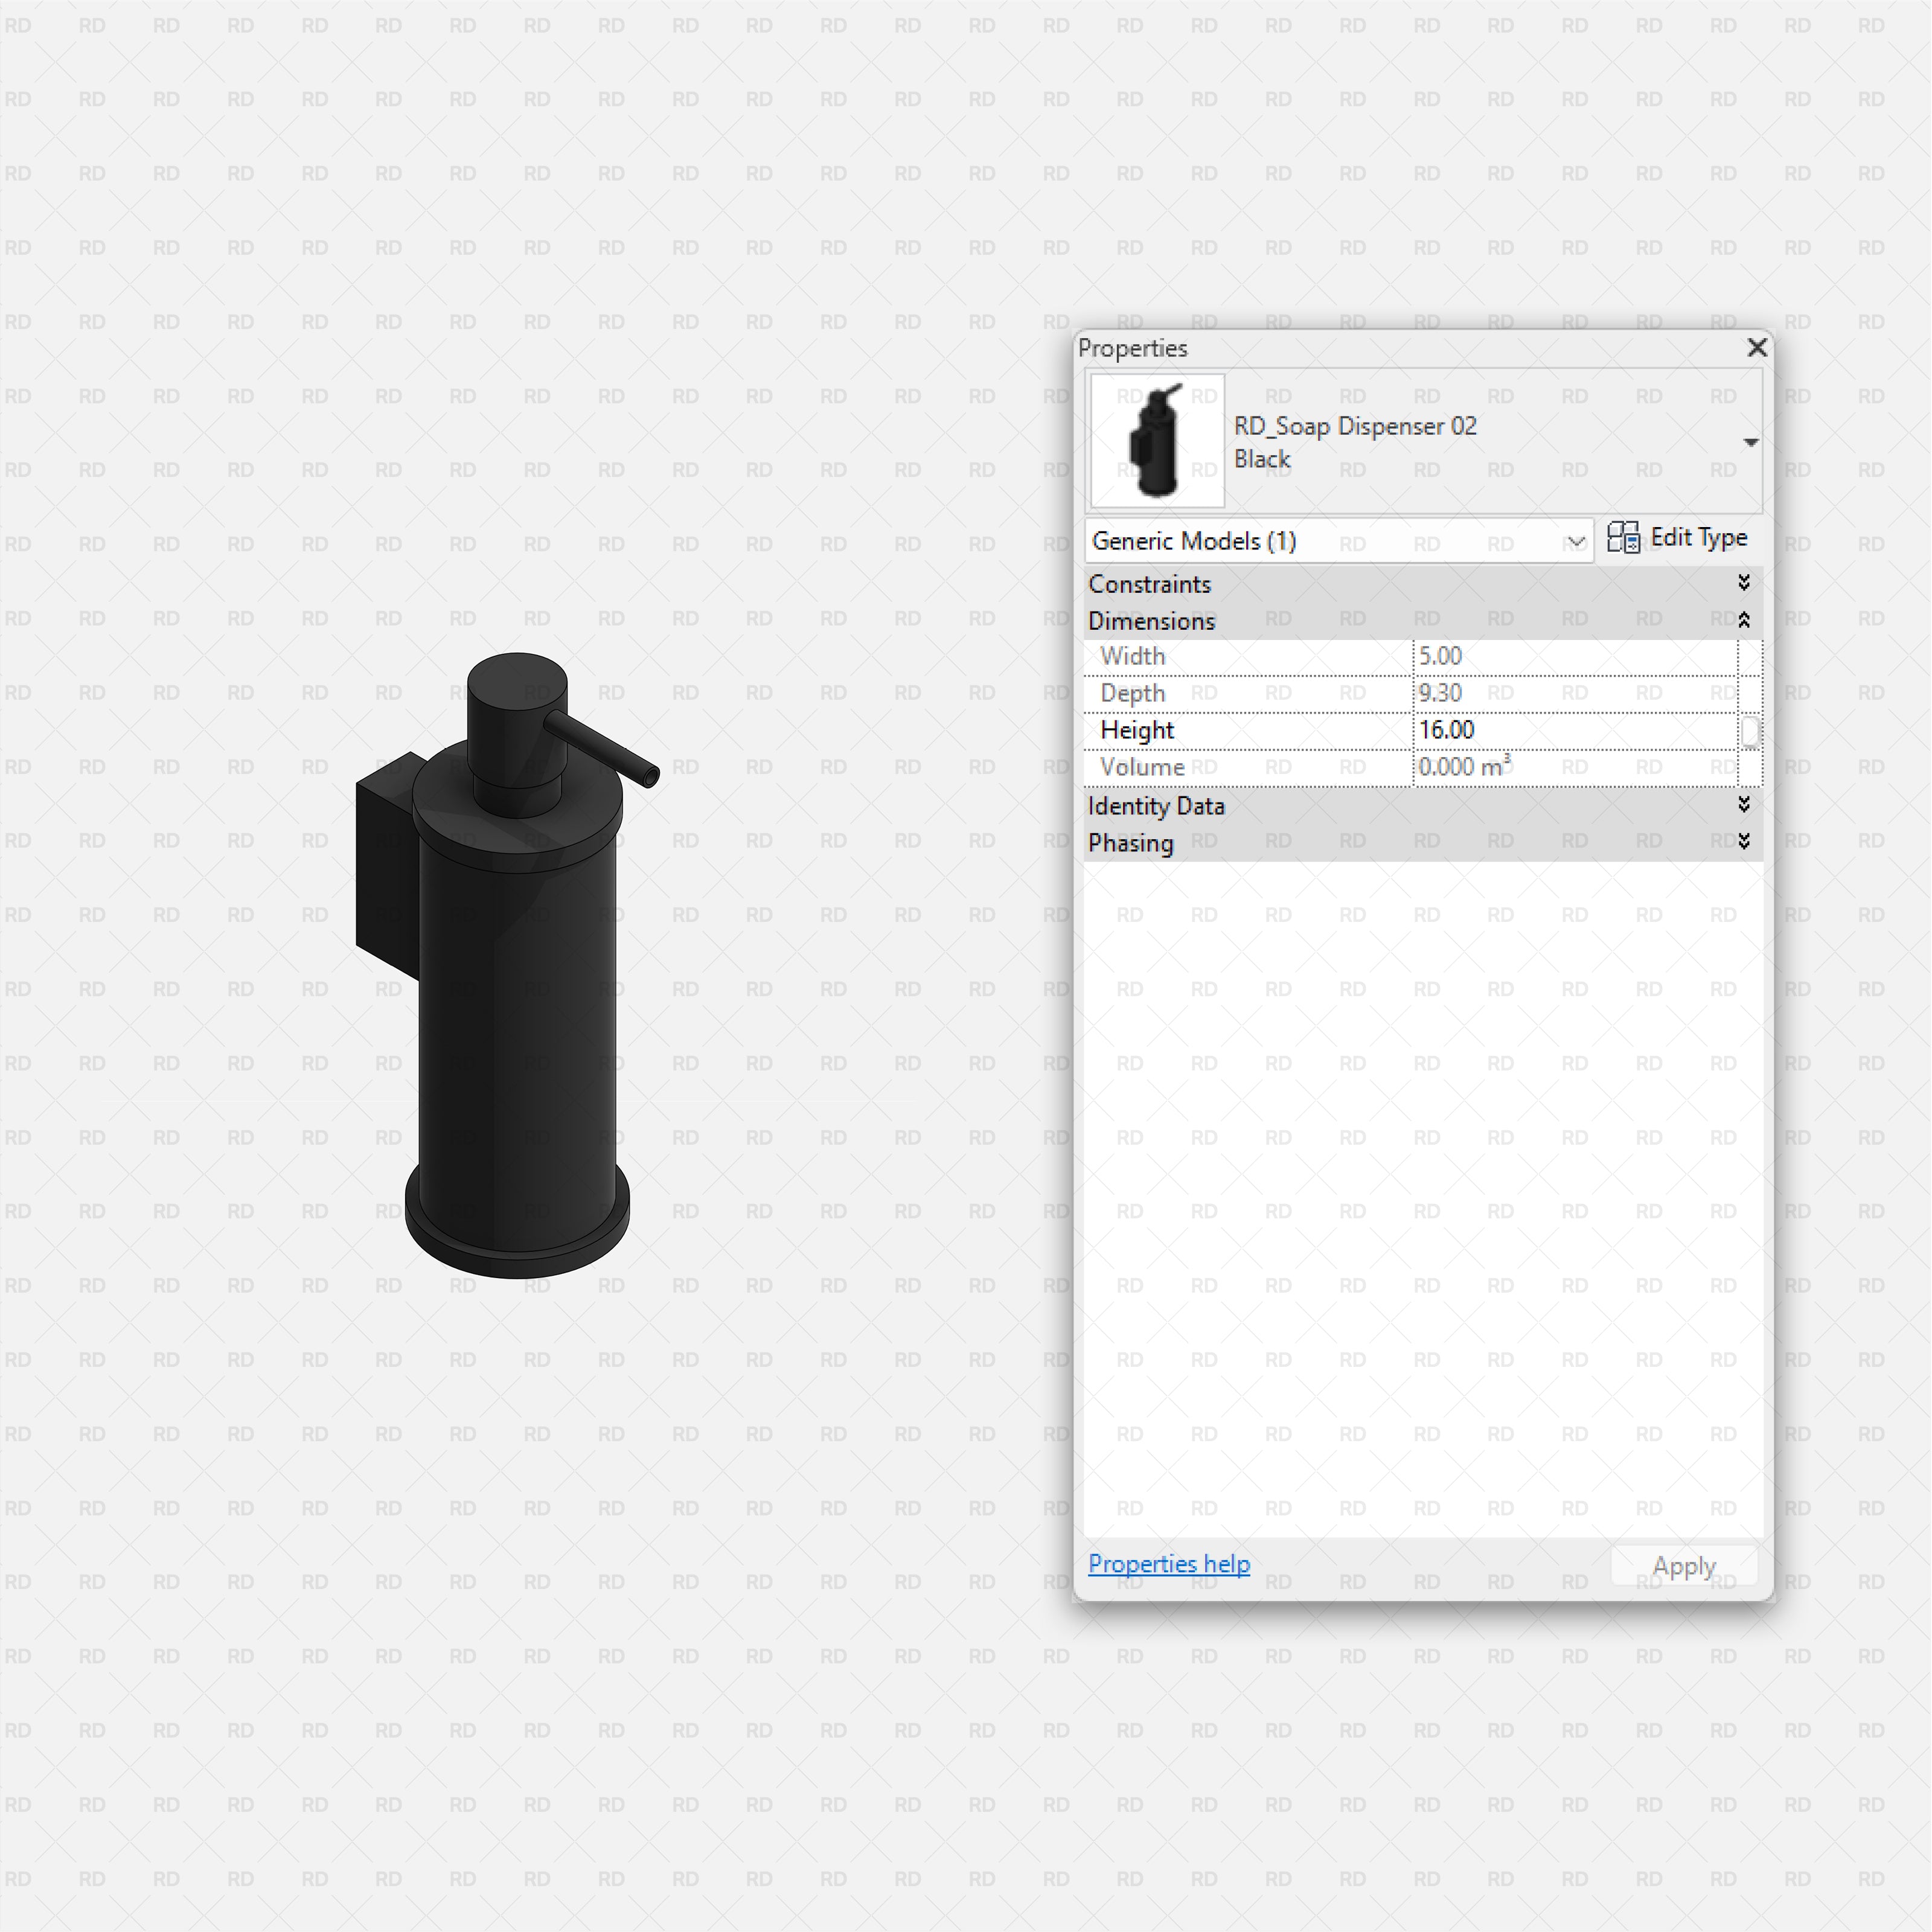Close the Properties palette
The width and height of the screenshot is (1932, 1932).
click(1757, 348)
